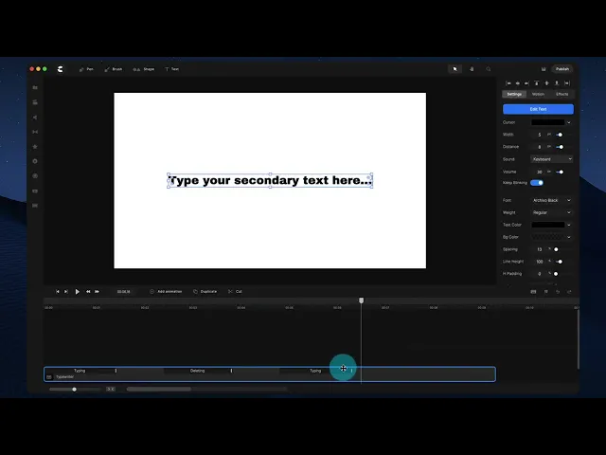
Task: Adjust the Line Height slider
Action: pos(560,262)
